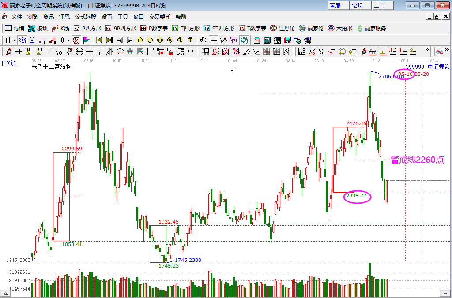Open the 工具 menu
The height and width of the screenshot is (298, 452).
123,17
